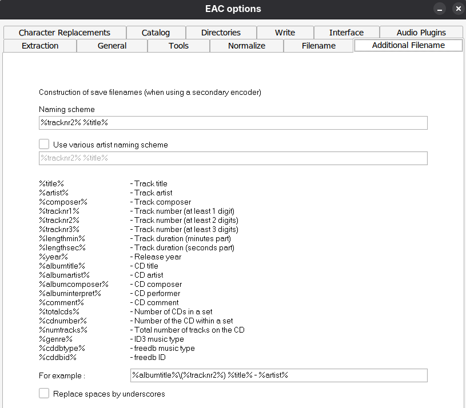Viewport: 466px width, 408px height.
Task: Close the EAC options dialog
Action: (x=457, y=9)
